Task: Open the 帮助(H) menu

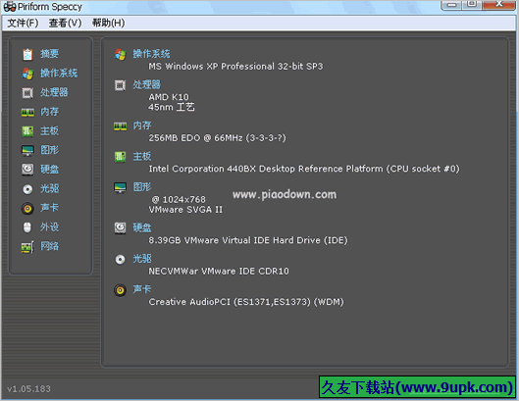Action: tap(109, 23)
